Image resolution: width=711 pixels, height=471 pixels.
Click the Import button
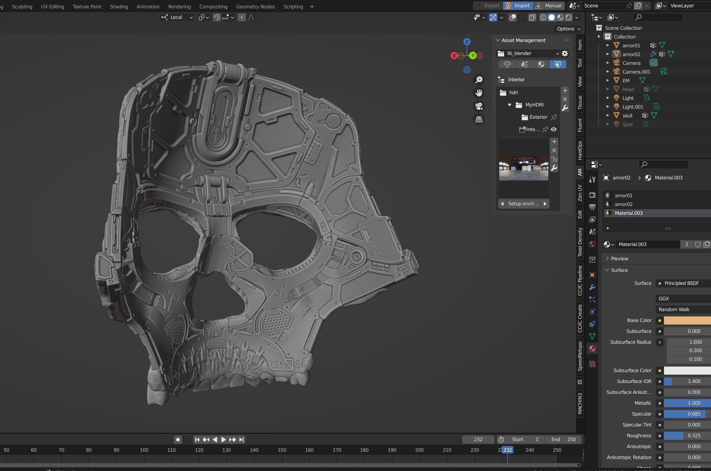coord(518,6)
